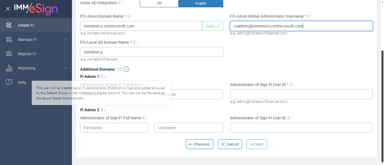Focus the FI's Local AD Domain Name field
This screenshot has height=165, width=384.
[152, 52]
